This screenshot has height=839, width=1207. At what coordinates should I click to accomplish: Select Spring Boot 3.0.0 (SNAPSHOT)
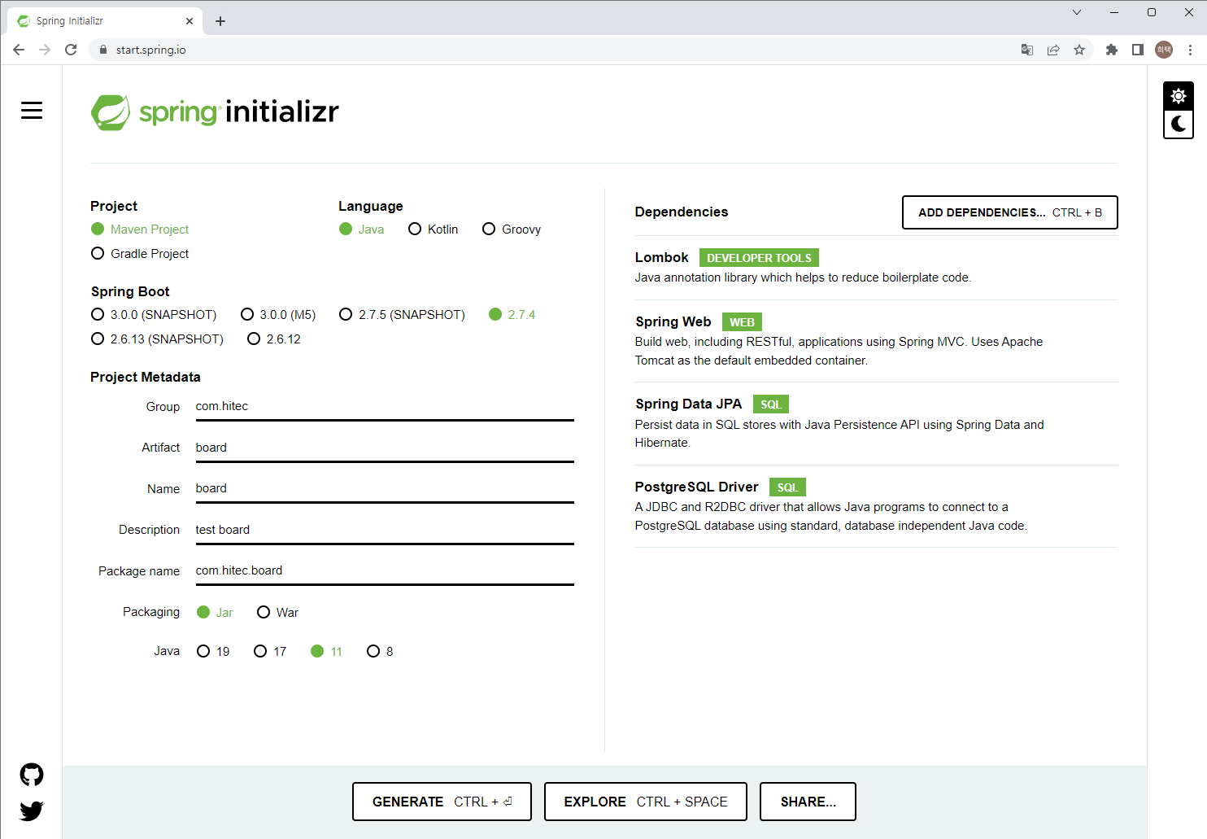[x=154, y=315]
